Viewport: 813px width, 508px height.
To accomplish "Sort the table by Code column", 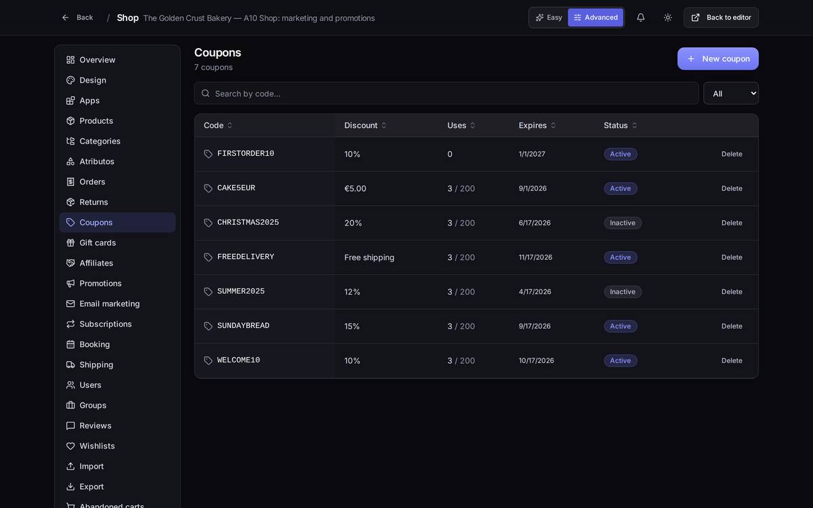I will (x=218, y=125).
